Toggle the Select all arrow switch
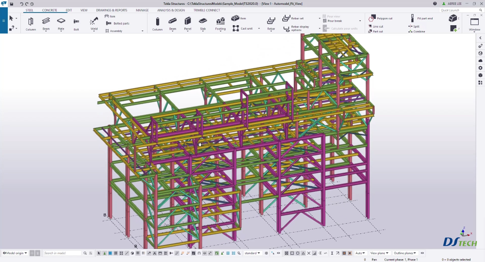The height and width of the screenshot is (262, 485). [98, 253]
